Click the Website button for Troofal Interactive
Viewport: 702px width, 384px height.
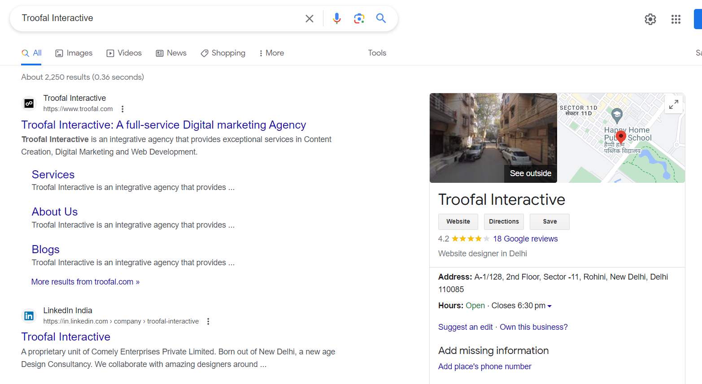(458, 221)
